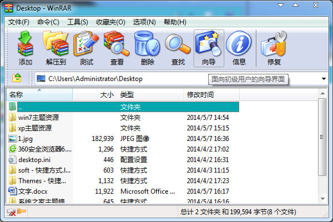
Task: Click the date 2014/4/3 11:15
Action: coord(208,170)
